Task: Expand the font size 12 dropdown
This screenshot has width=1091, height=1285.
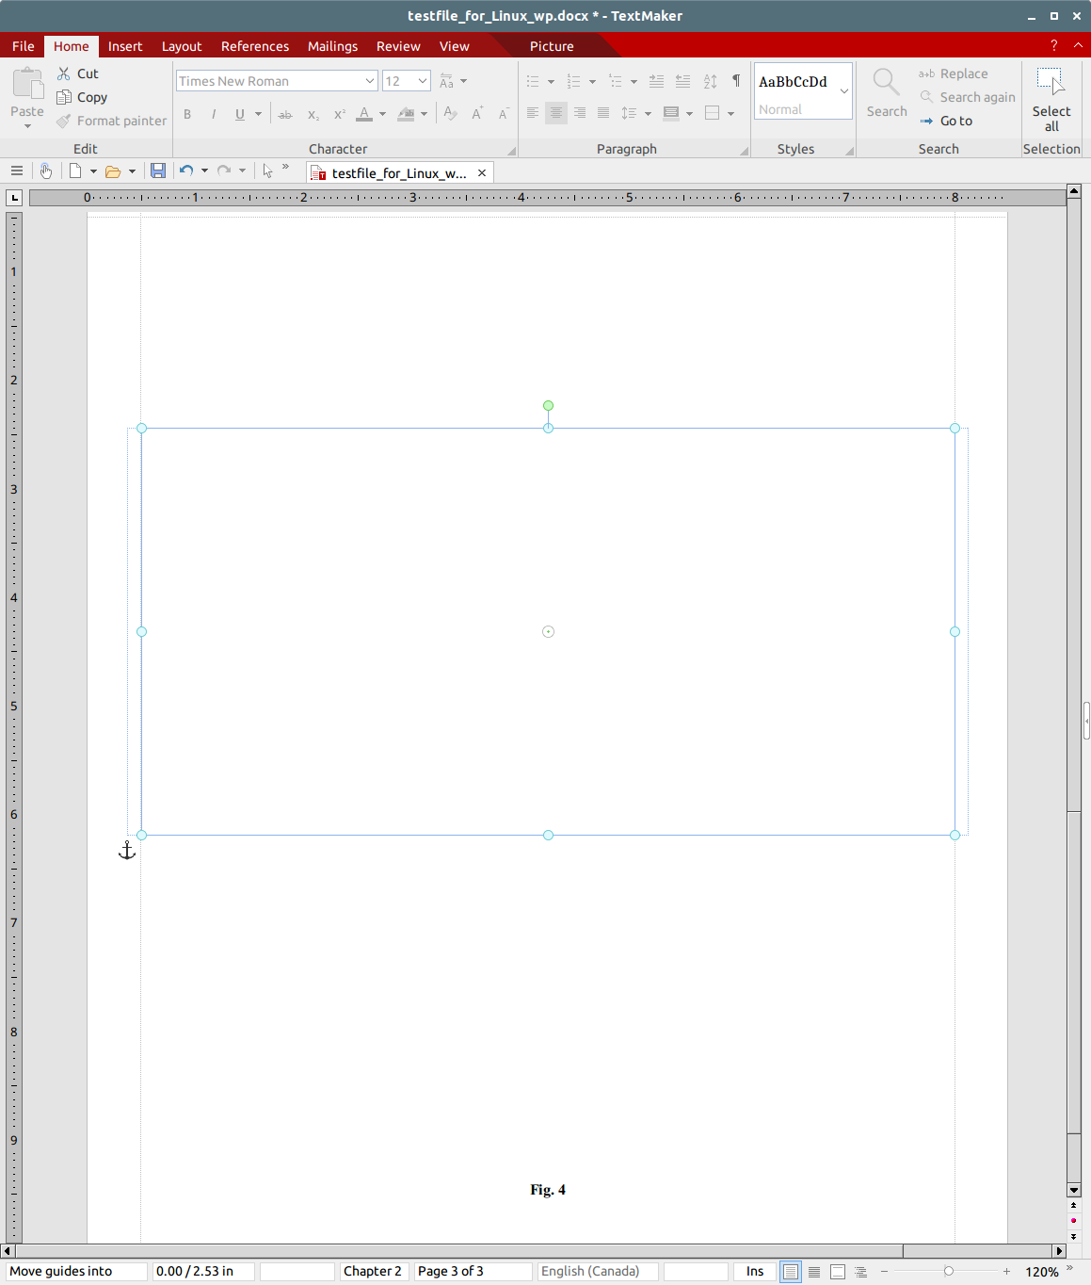Action: coord(423,81)
